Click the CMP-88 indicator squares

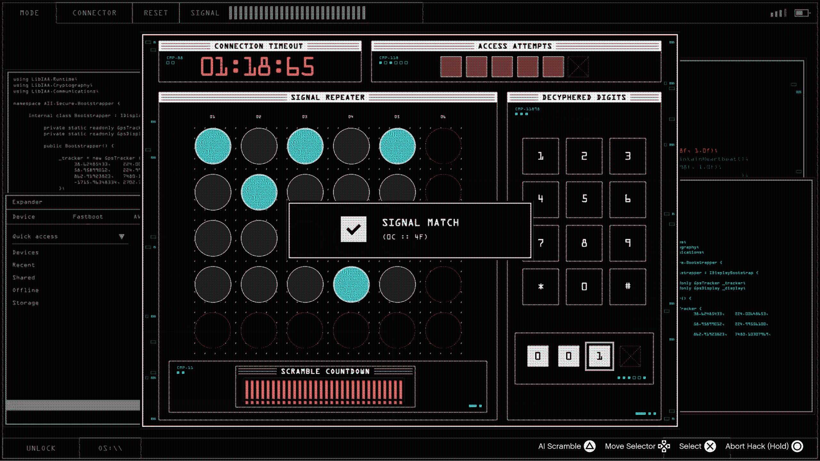170,63
